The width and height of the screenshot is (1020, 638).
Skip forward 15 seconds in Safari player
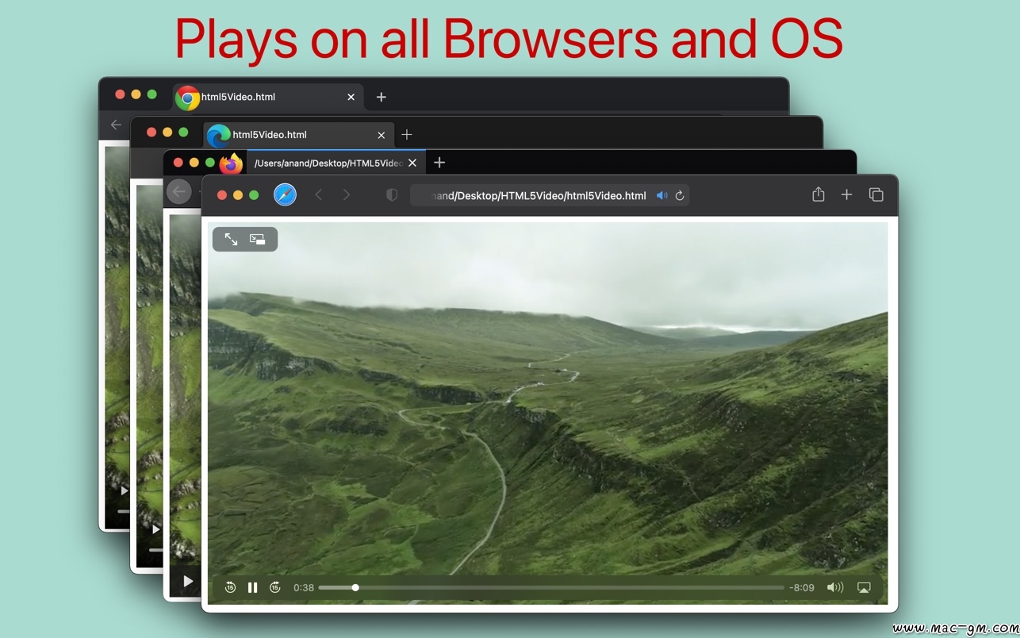click(x=275, y=587)
